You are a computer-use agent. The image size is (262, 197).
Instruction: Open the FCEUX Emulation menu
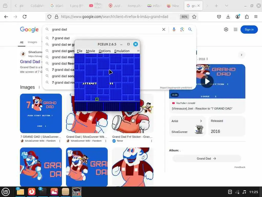tap(122, 51)
